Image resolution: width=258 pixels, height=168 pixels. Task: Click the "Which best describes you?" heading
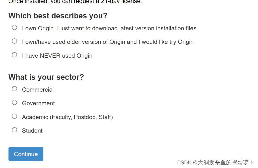coord(58,16)
